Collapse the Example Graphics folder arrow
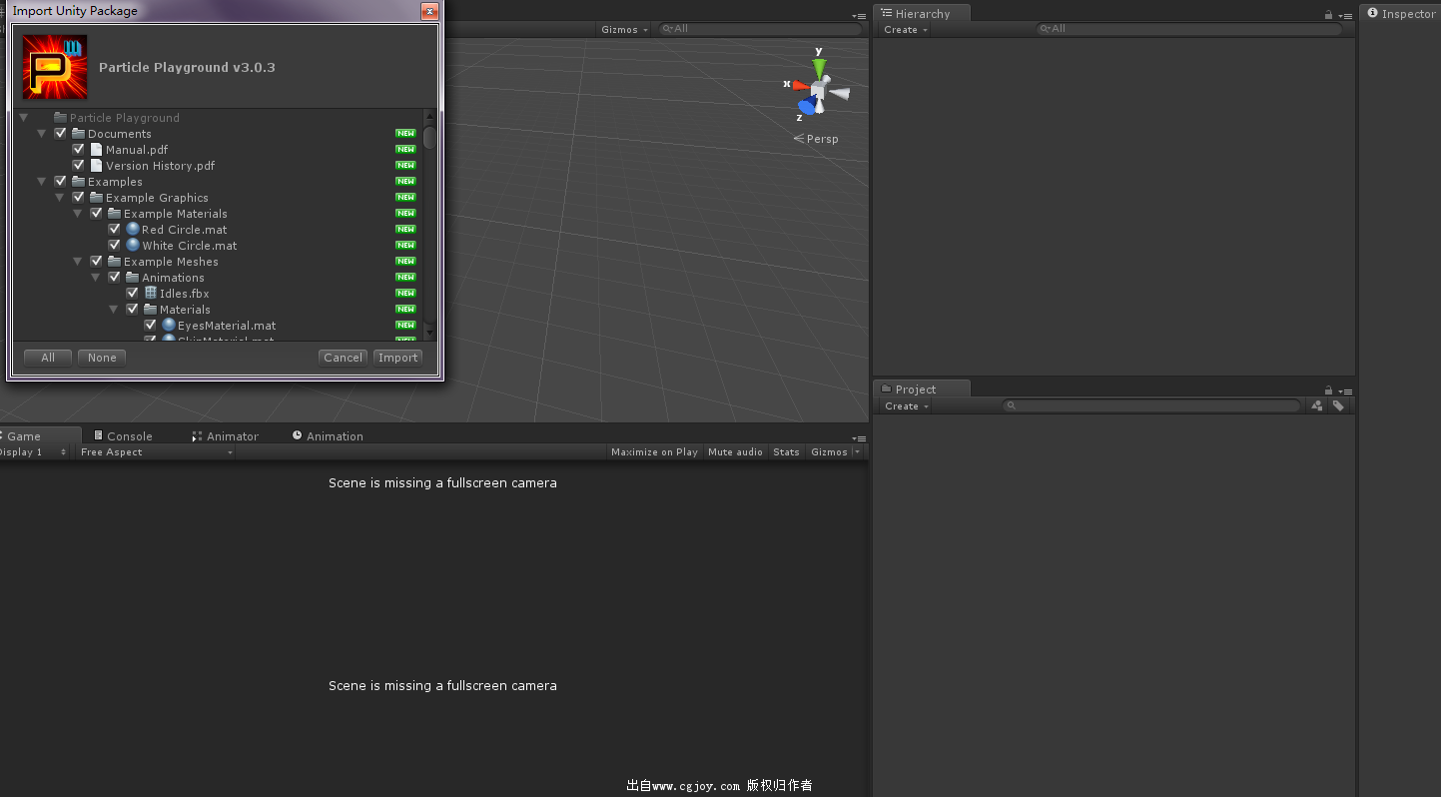The image size is (1441, 797). click(x=60, y=198)
